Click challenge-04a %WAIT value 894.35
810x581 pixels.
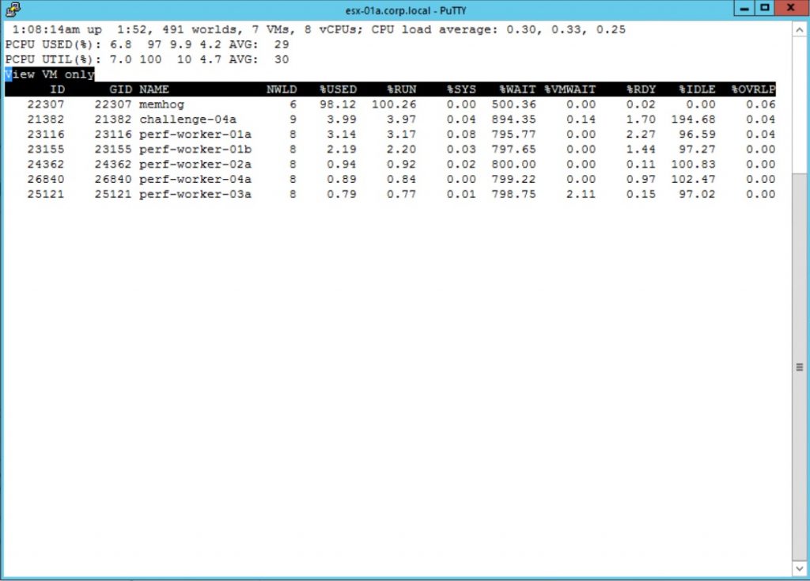point(513,120)
